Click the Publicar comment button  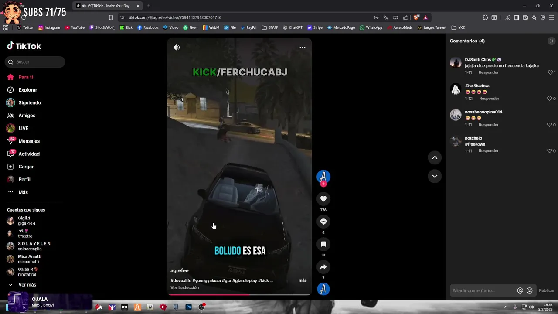547,290
